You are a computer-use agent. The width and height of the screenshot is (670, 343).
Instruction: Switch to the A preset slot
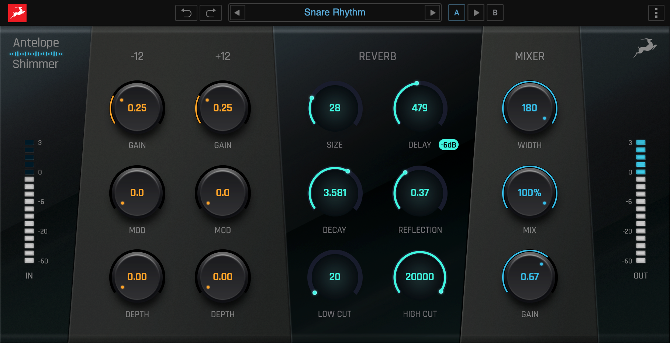click(x=456, y=13)
